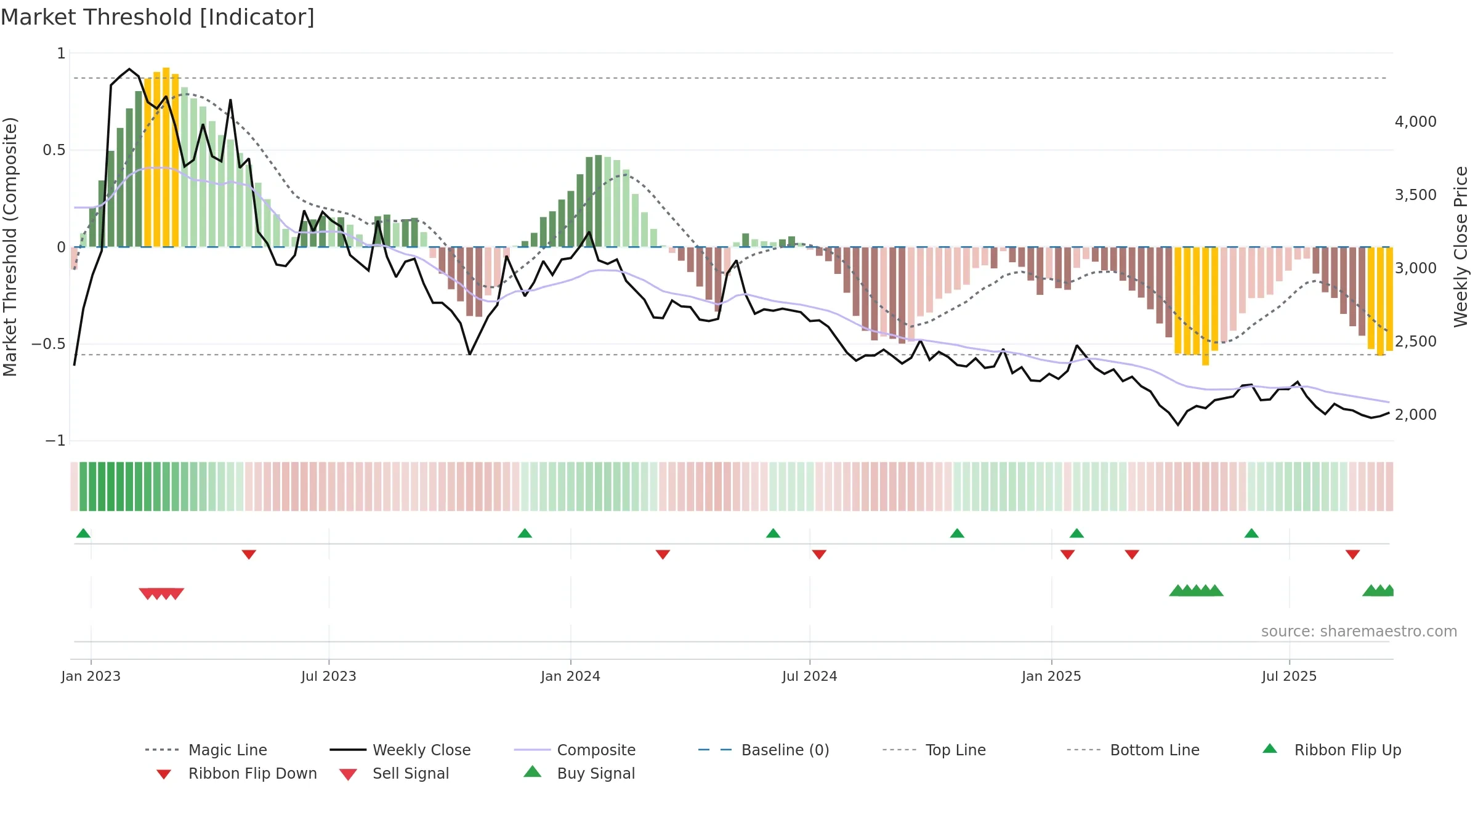1478x831 pixels.
Task: Click the 'Market Threshold [Indicator]' chart title
Action: coord(158,17)
